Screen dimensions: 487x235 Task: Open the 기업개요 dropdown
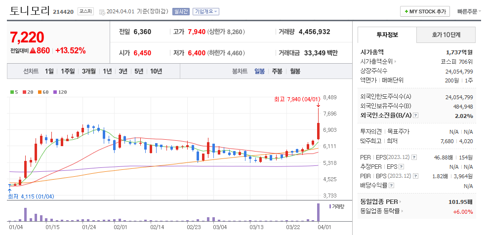(206, 11)
